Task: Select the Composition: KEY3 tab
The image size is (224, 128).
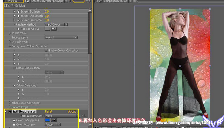Action: click(x=115, y=1)
